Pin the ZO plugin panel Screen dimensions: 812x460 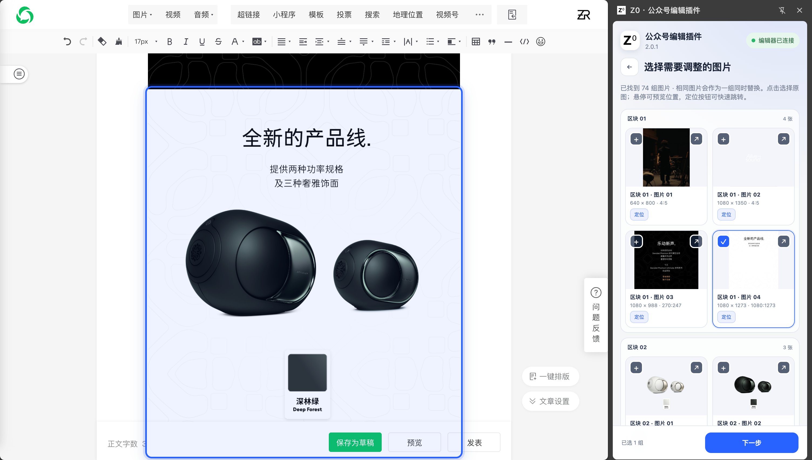782,11
